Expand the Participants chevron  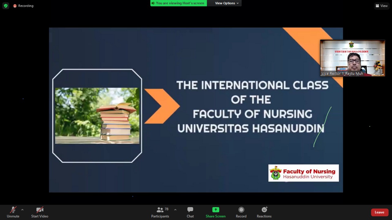(x=175, y=210)
